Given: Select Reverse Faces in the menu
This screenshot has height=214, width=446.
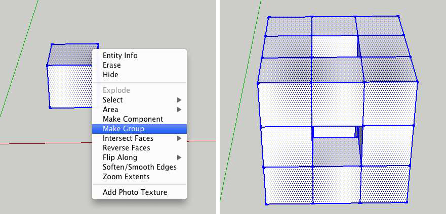Looking at the screenshot, I should [139, 148].
